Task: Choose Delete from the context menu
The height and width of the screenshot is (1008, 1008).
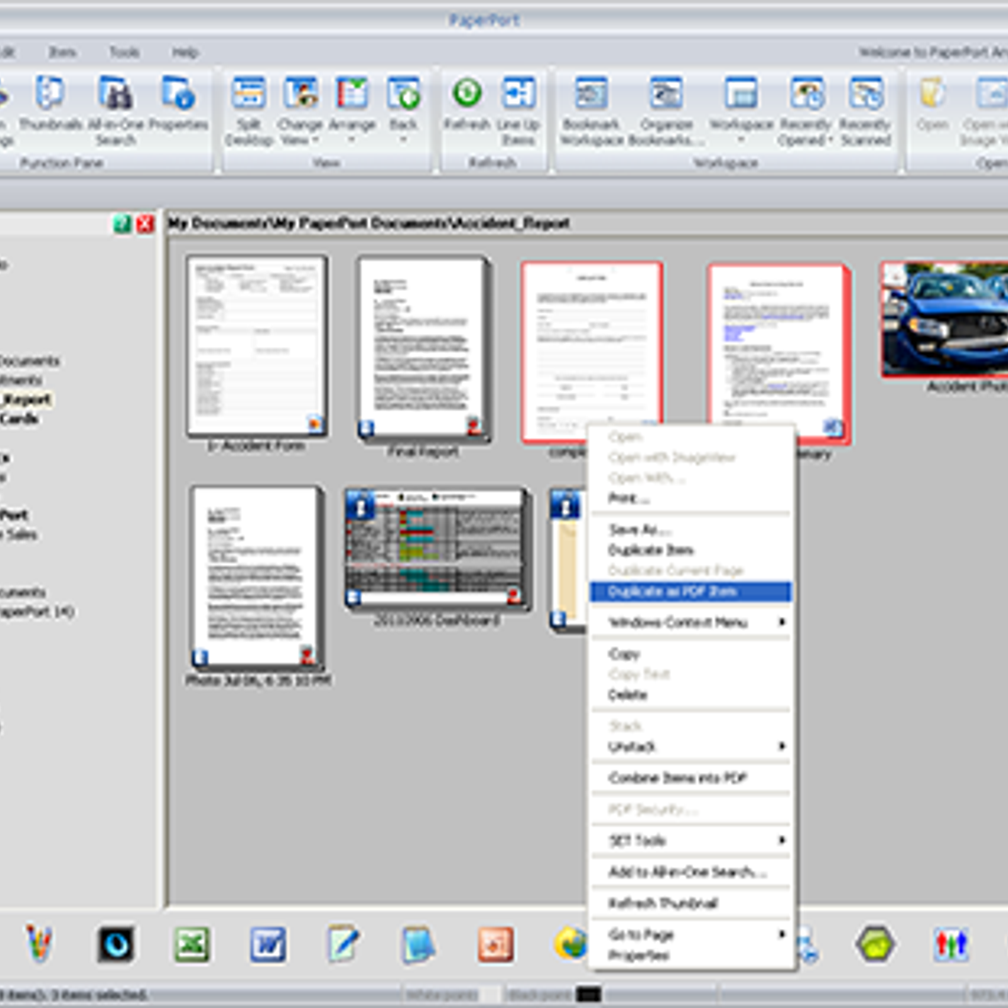Action: tap(690, 695)
